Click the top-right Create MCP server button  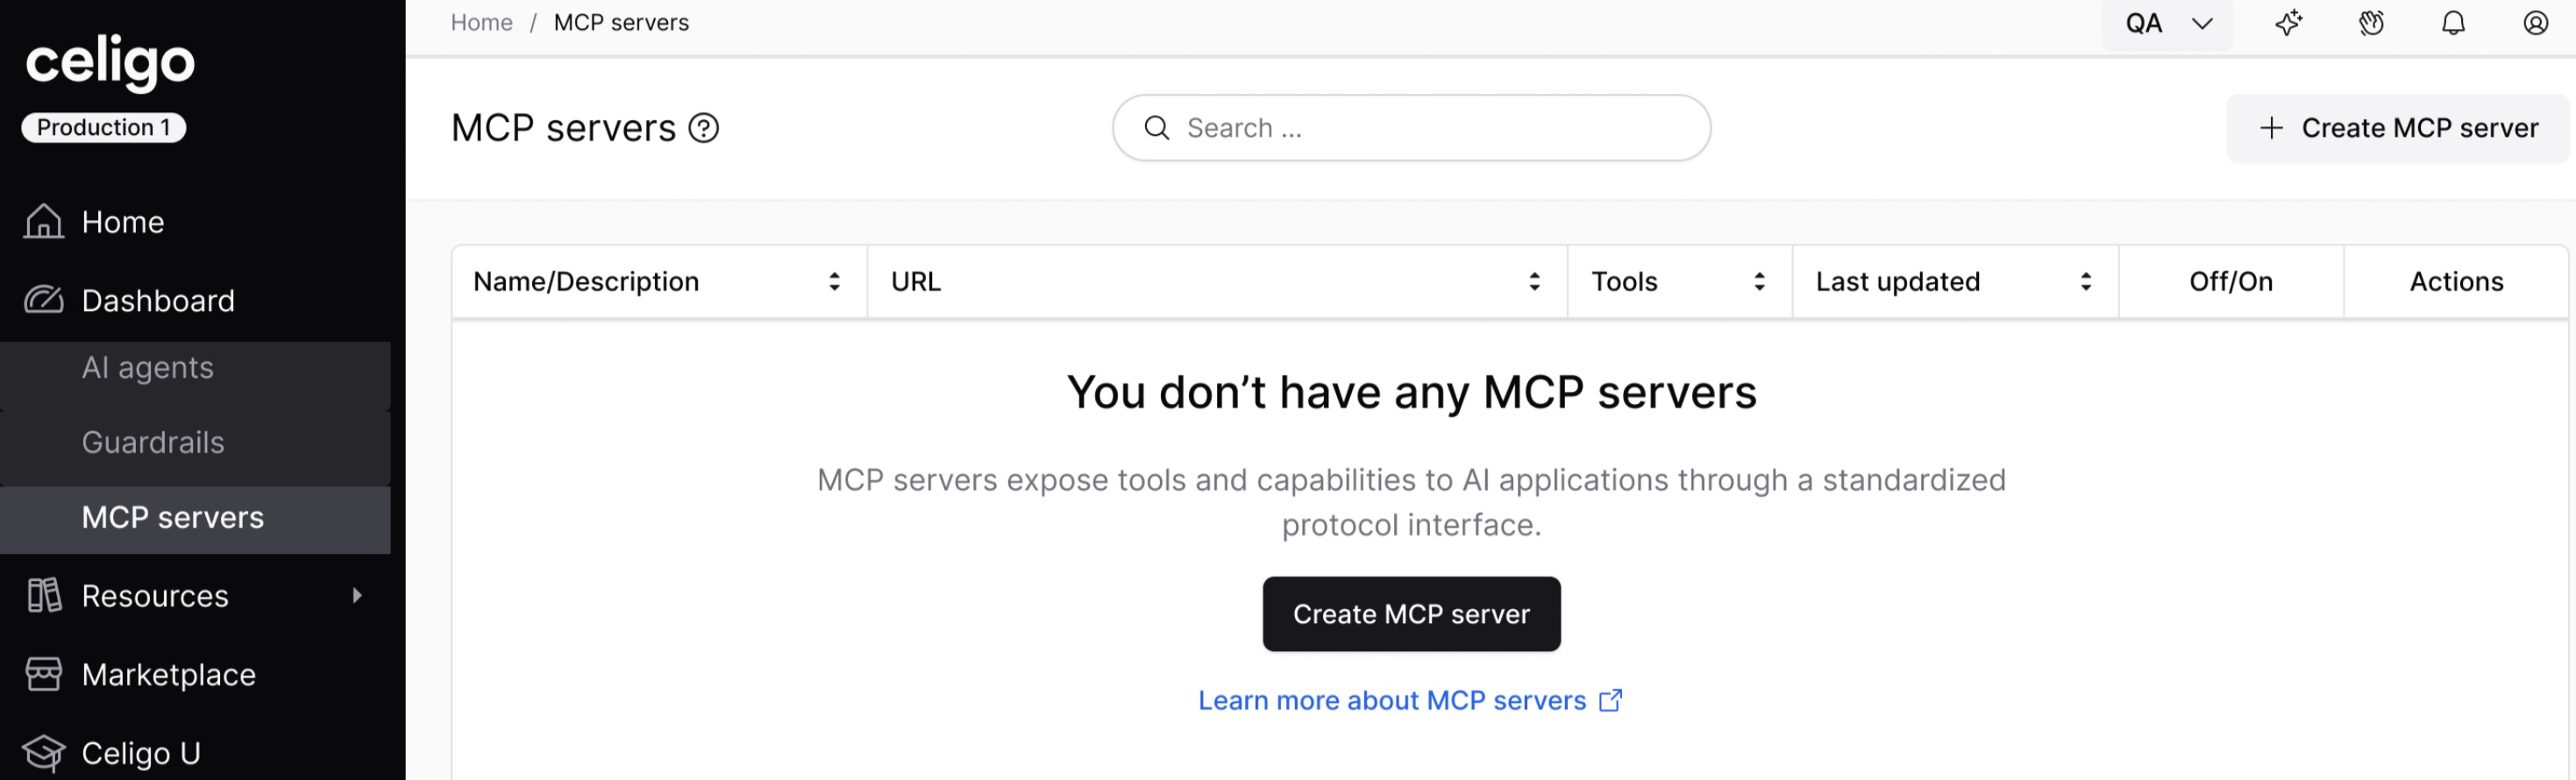pyautogui.click(x=2397, y=128)
